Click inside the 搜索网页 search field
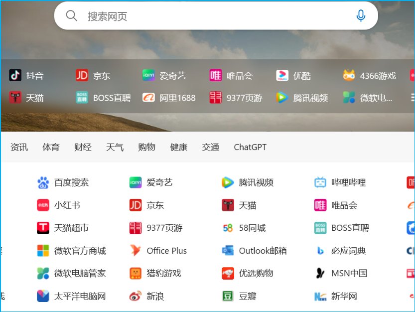This screenshot has height=312, width=415. 199,15
